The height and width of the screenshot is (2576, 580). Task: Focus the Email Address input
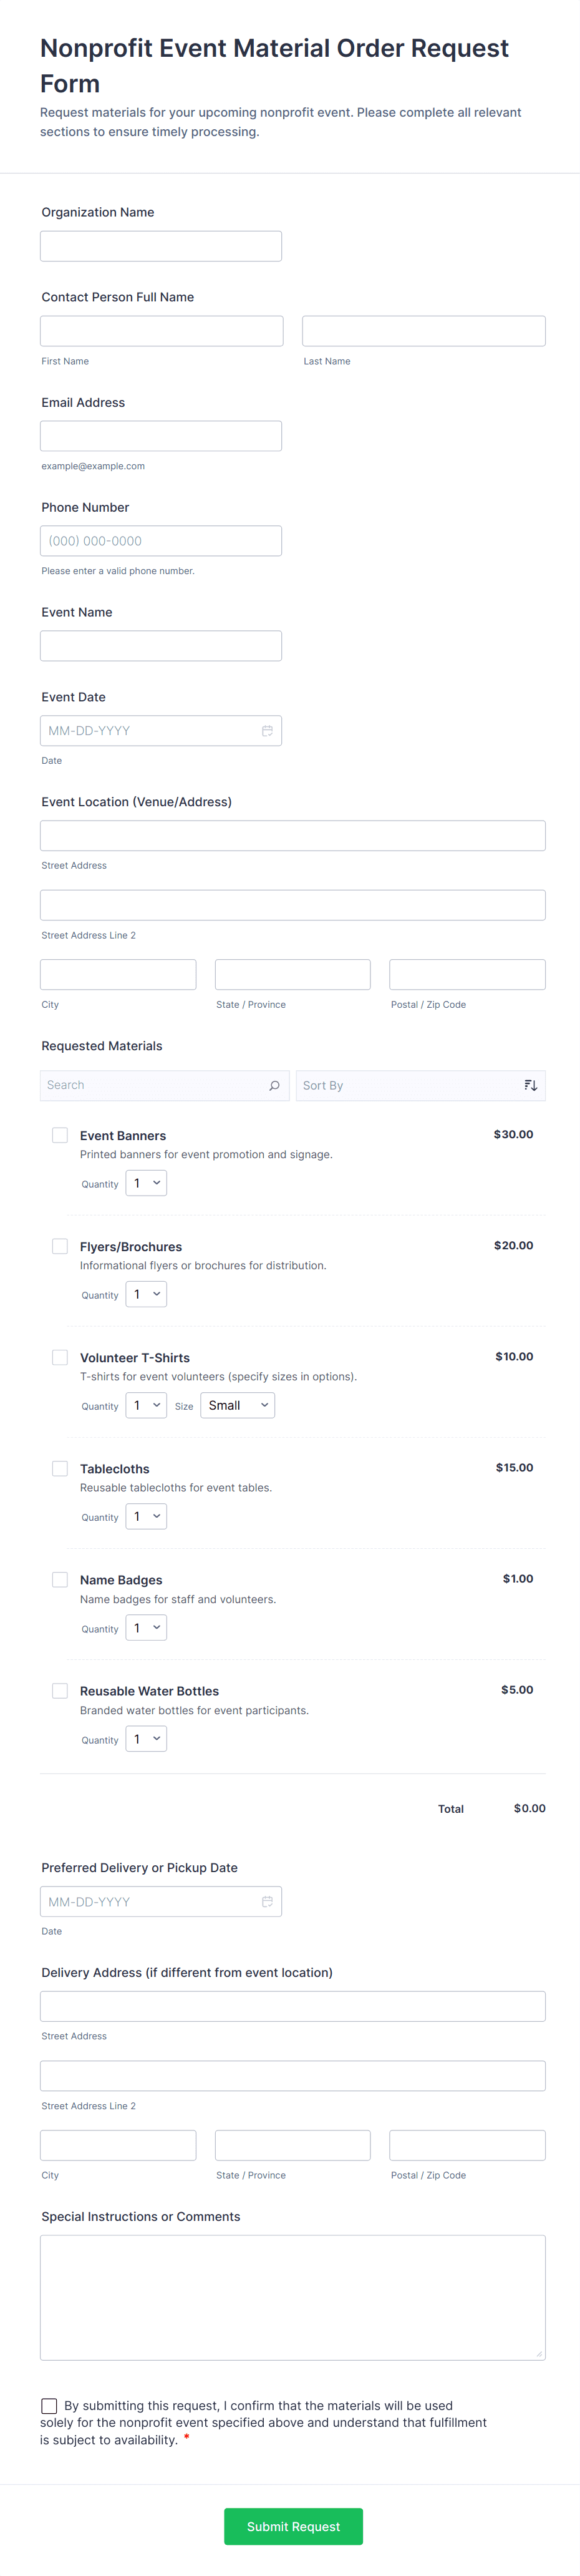pyautogui.click(x=161, y=436)
